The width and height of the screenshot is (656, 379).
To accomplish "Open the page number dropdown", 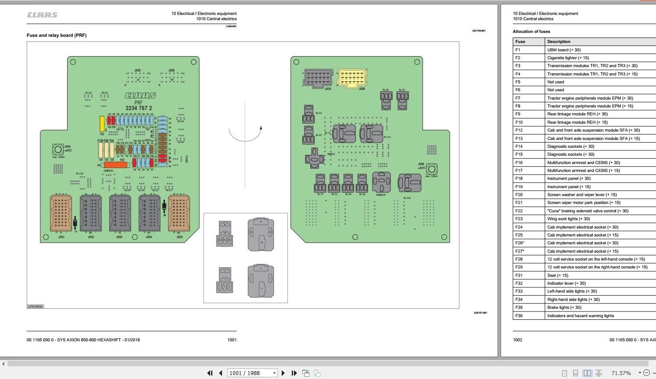I will click(274, 373).
